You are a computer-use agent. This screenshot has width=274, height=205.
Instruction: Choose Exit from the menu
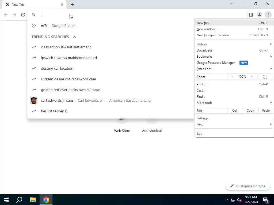[234, 133]
